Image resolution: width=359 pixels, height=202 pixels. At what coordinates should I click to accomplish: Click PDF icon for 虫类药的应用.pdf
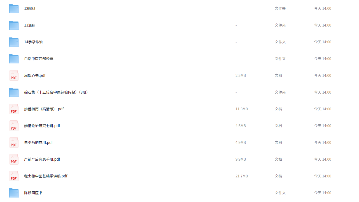(14, 142)
